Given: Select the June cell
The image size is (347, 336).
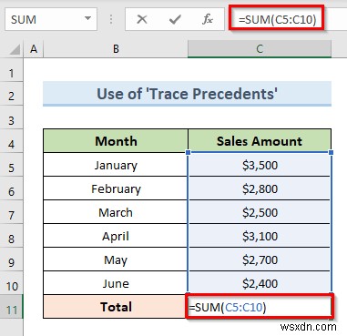Looking at the screenshot, I should (x=116, y=283).
